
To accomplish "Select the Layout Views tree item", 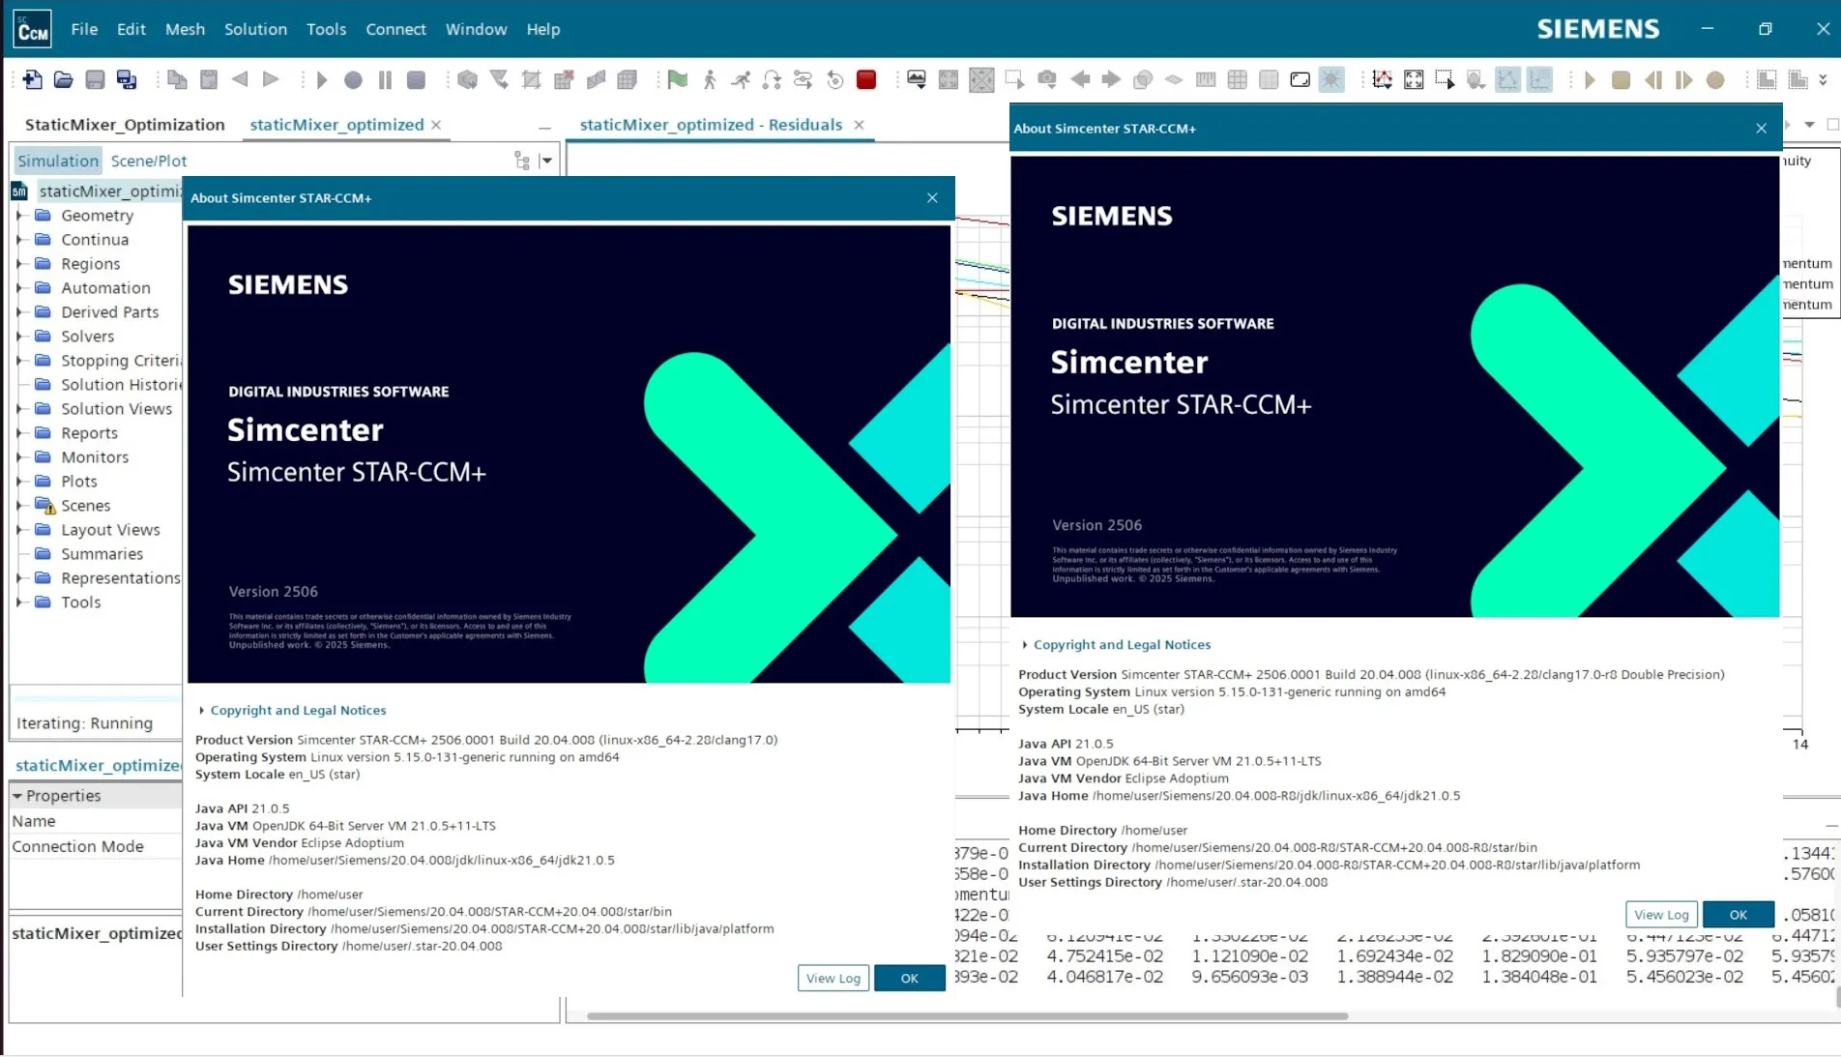I will pos(110,529).
